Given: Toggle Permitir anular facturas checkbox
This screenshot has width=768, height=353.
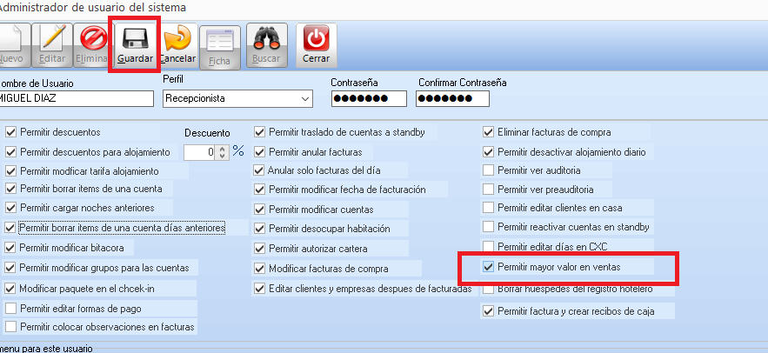Looking at the screenshot, I should 259,151.
